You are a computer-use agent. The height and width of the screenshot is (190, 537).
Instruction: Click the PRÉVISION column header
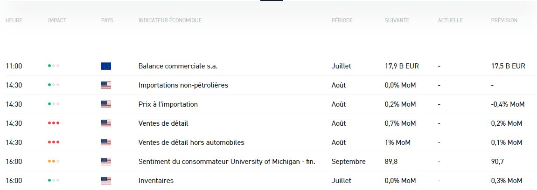(504, 20)
